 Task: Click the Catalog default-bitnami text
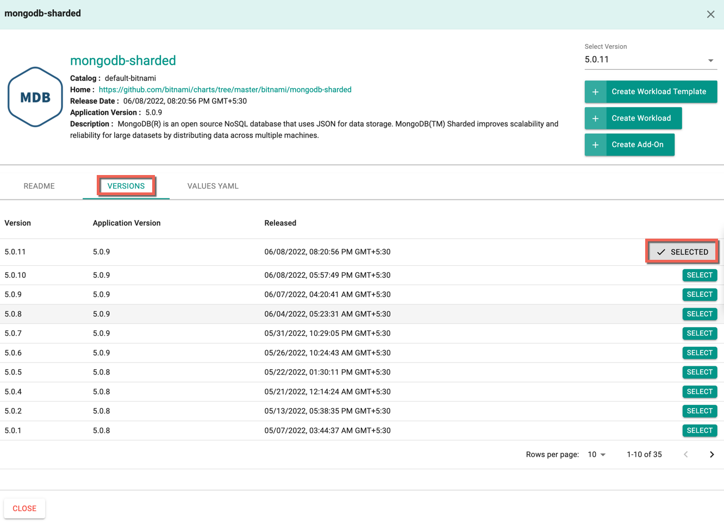click(x=113, y=78)
